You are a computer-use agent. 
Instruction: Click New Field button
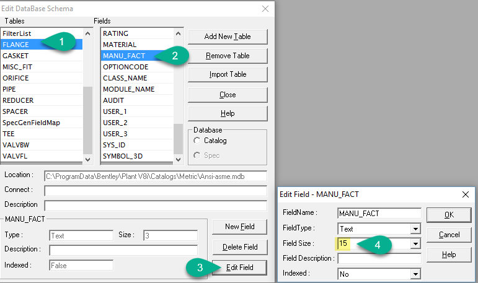point(239,227)
